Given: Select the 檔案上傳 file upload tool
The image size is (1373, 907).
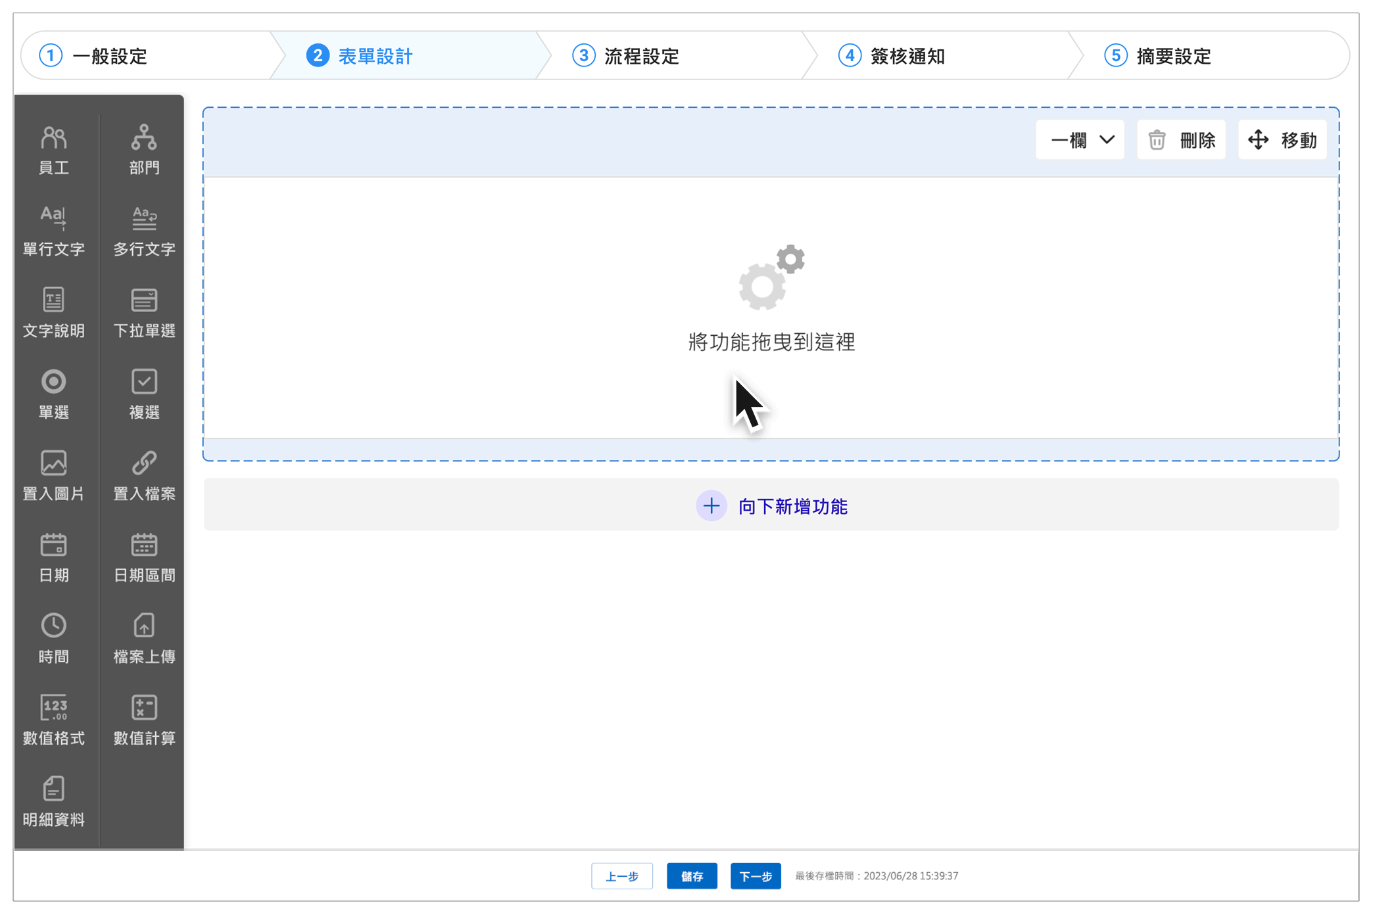Looking at the screenshot, I should point(143,639).
